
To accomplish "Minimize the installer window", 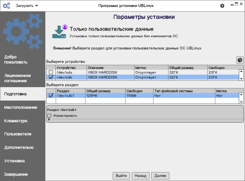I will click(x=232, y=5).
